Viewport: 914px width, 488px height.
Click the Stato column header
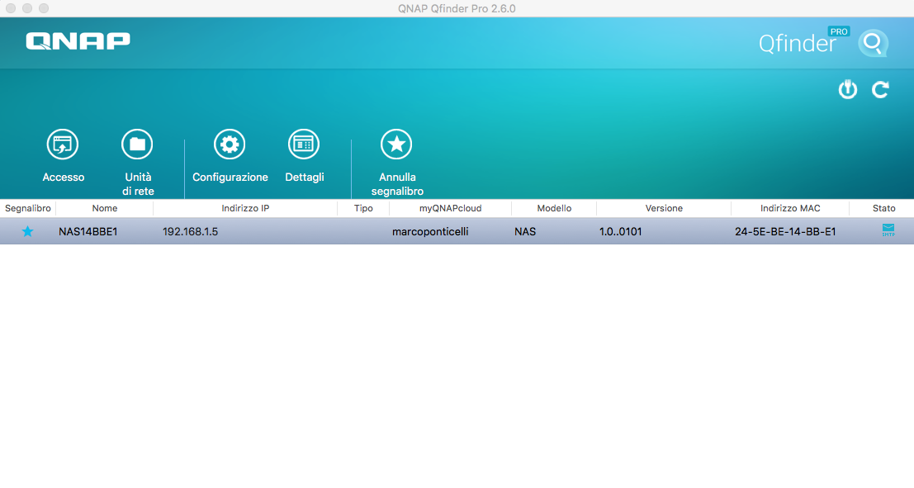coord(883,209)
